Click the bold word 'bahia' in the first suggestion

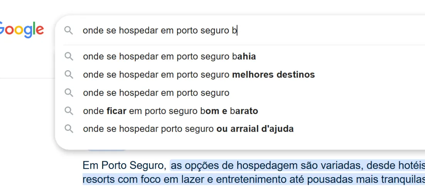pos(246,56)
